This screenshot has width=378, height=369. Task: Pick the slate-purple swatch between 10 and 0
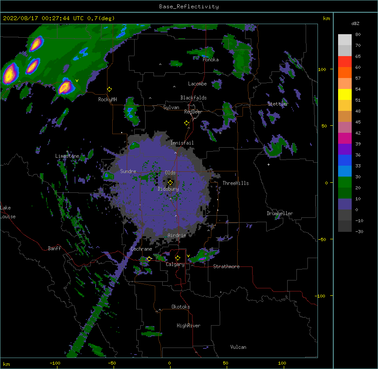tap(345, 204)
